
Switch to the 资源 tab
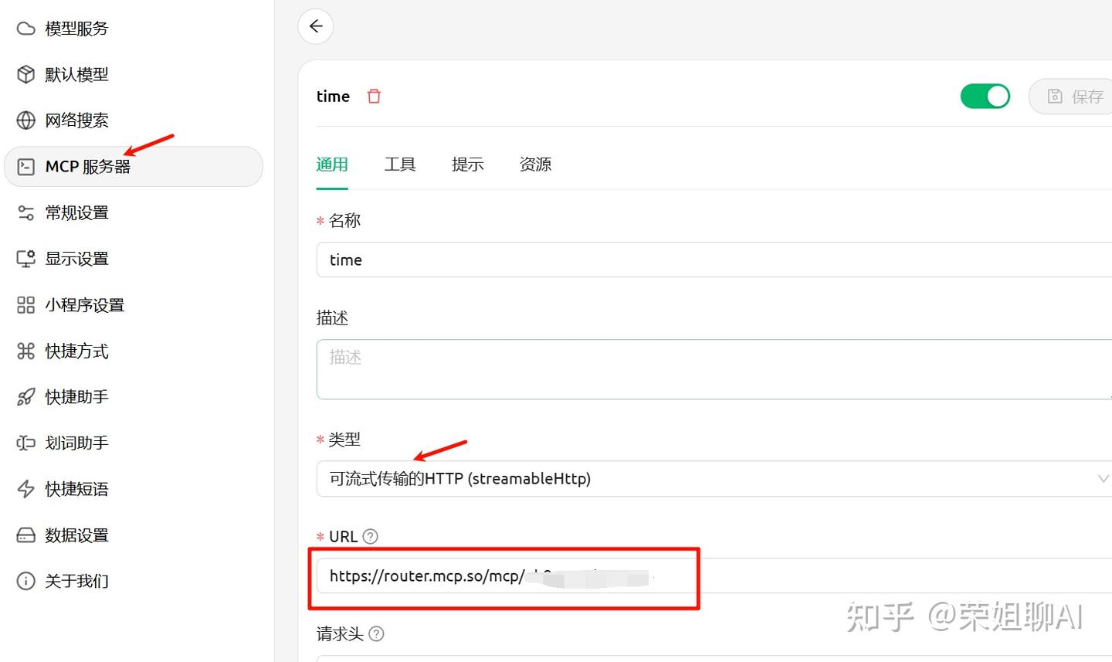pyautogui.click(x=535, y=164)
